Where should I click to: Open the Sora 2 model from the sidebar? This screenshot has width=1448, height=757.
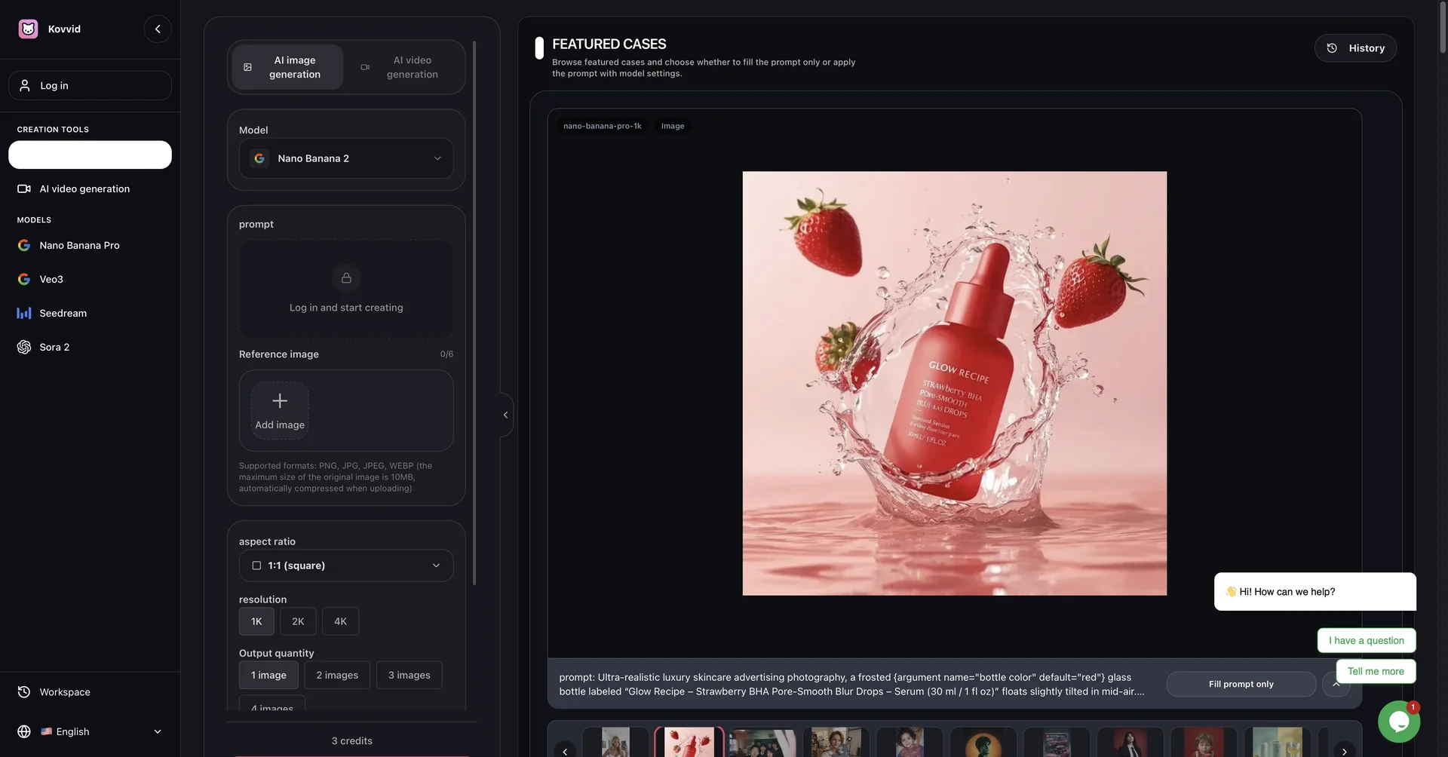(x=54, y=347)
